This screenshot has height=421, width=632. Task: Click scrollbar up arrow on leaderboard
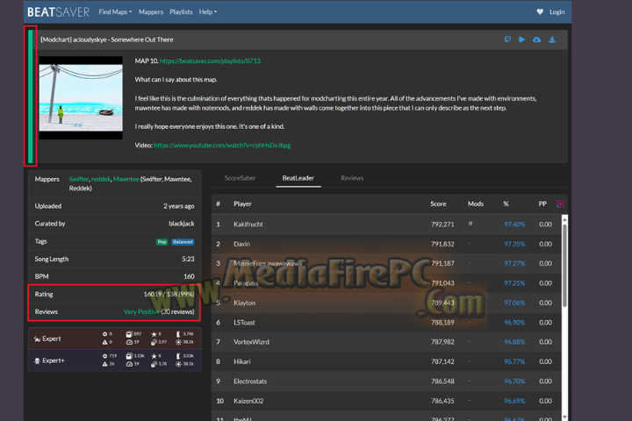564,219
